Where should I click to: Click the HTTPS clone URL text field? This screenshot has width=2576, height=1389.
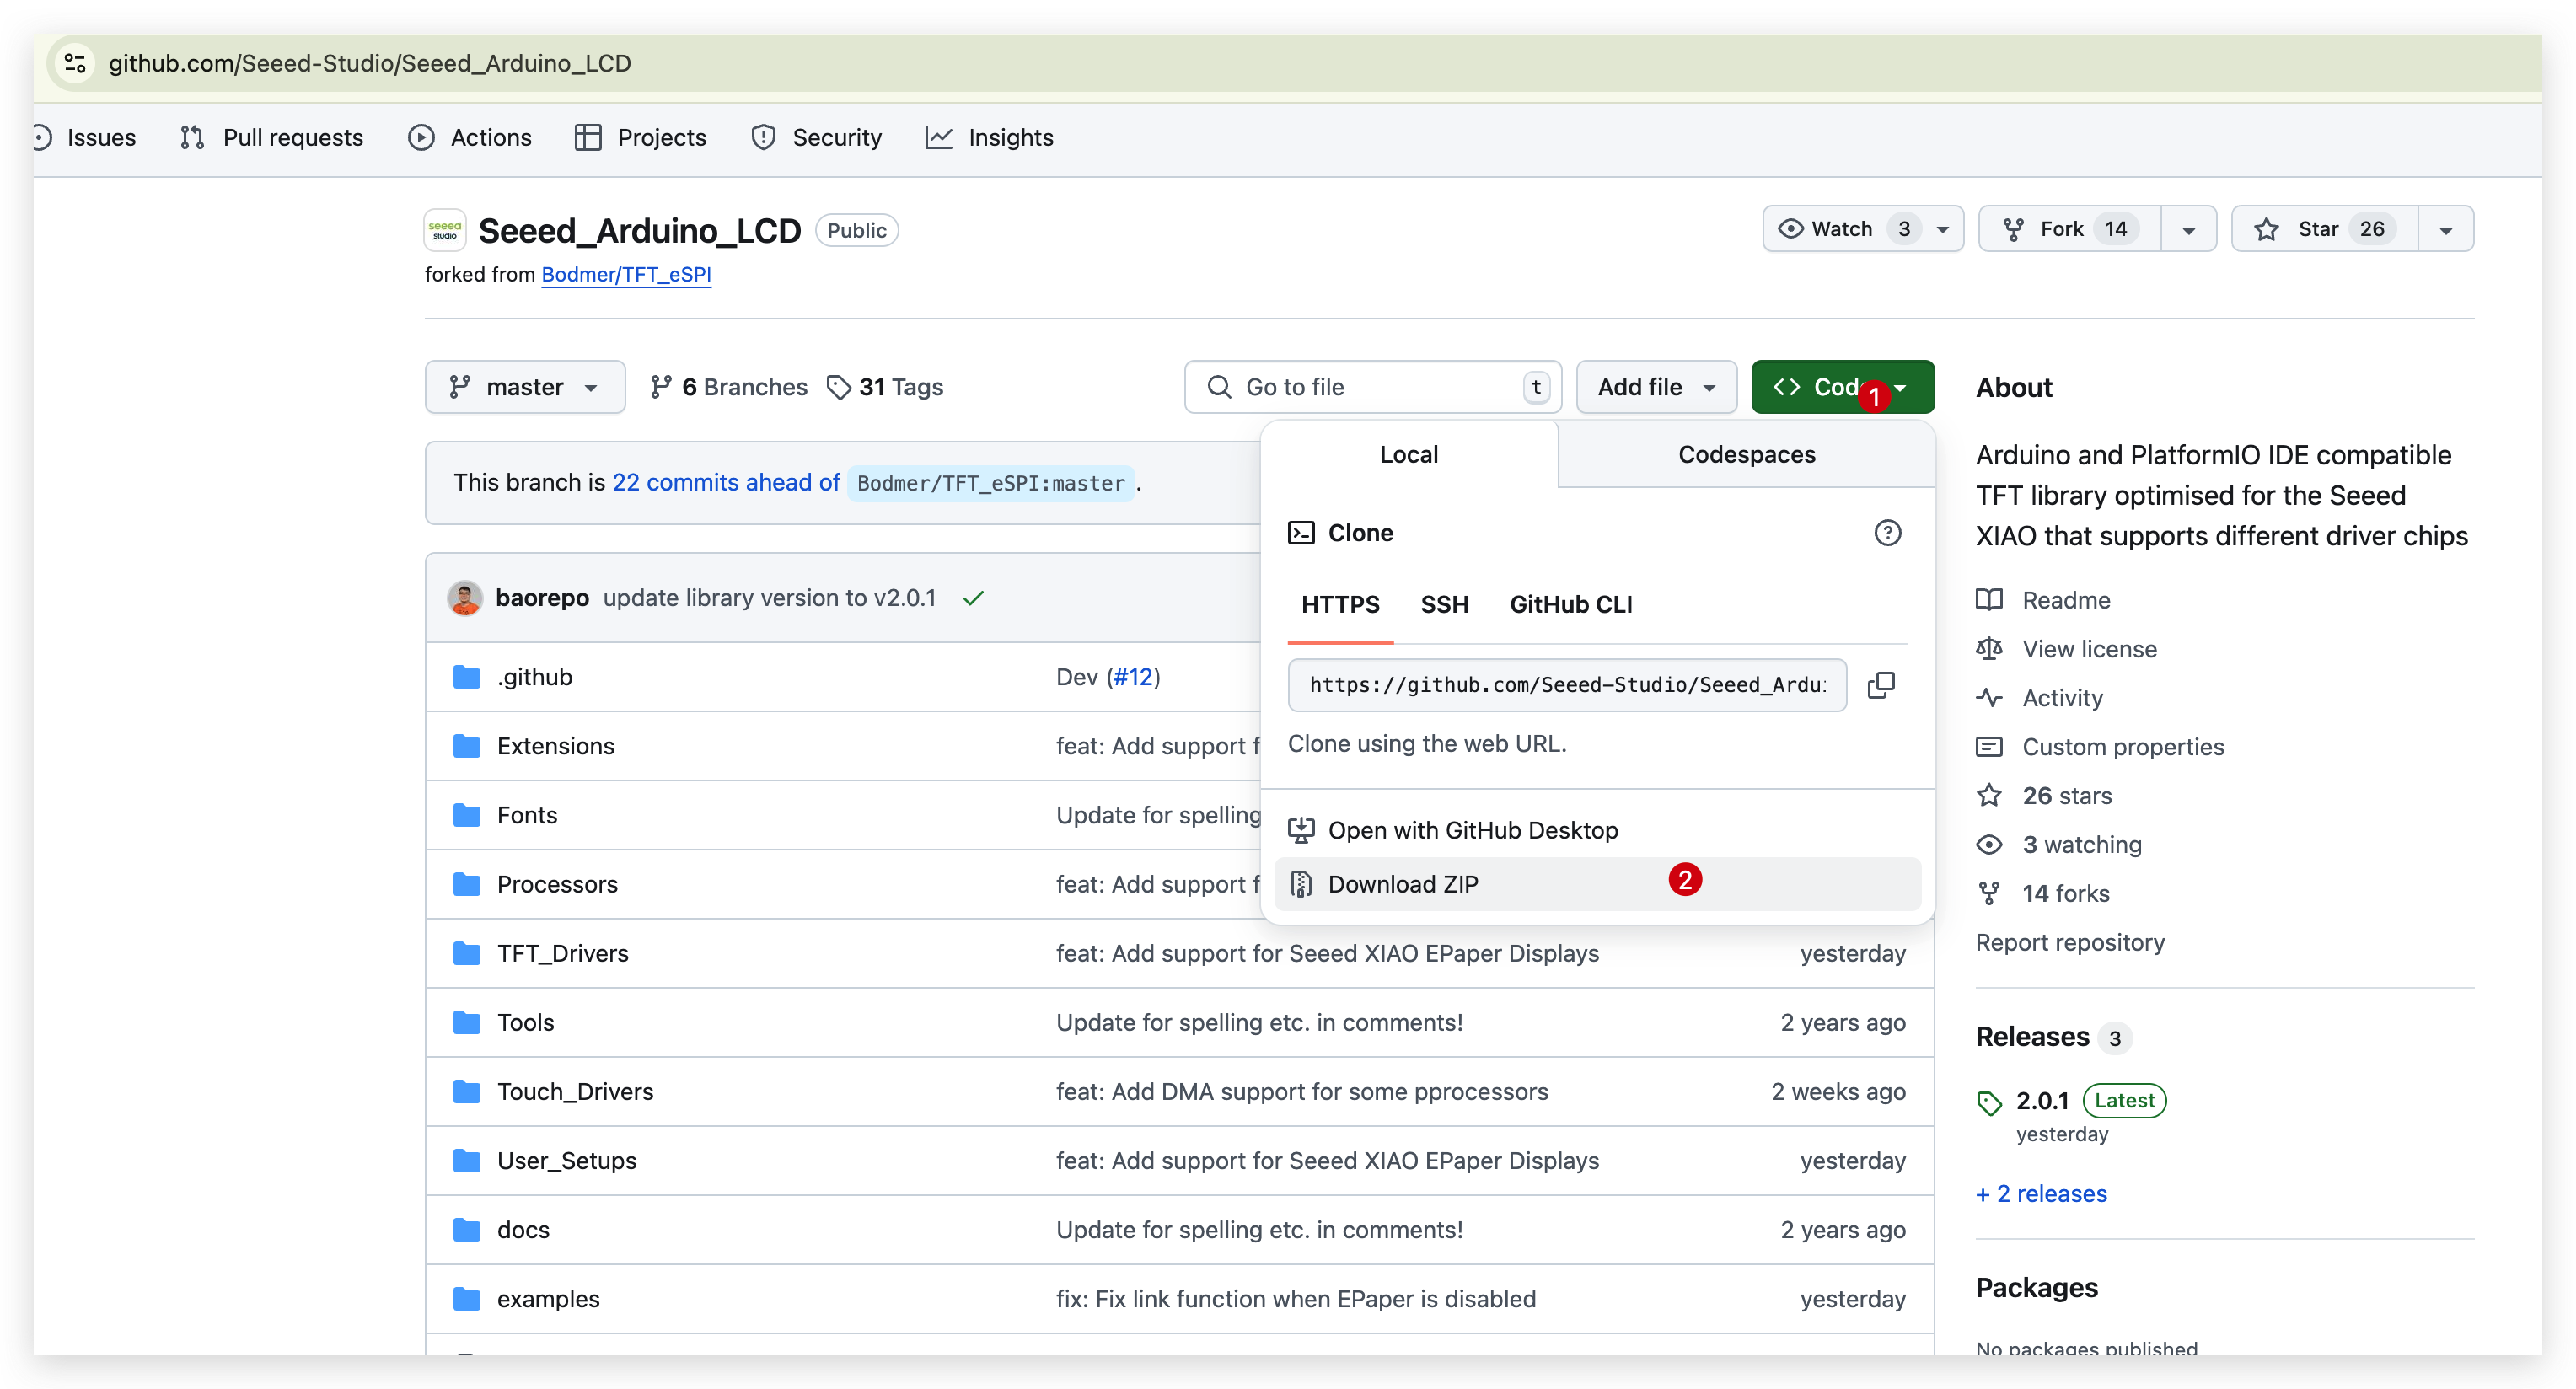1567,685
